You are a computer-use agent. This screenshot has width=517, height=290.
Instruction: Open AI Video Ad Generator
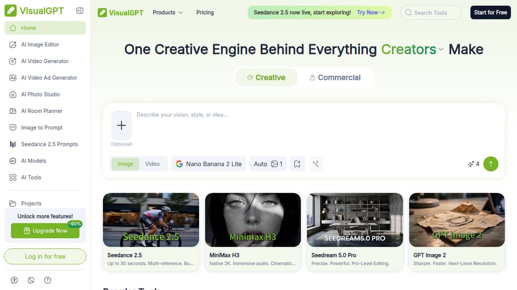point(45,78)
